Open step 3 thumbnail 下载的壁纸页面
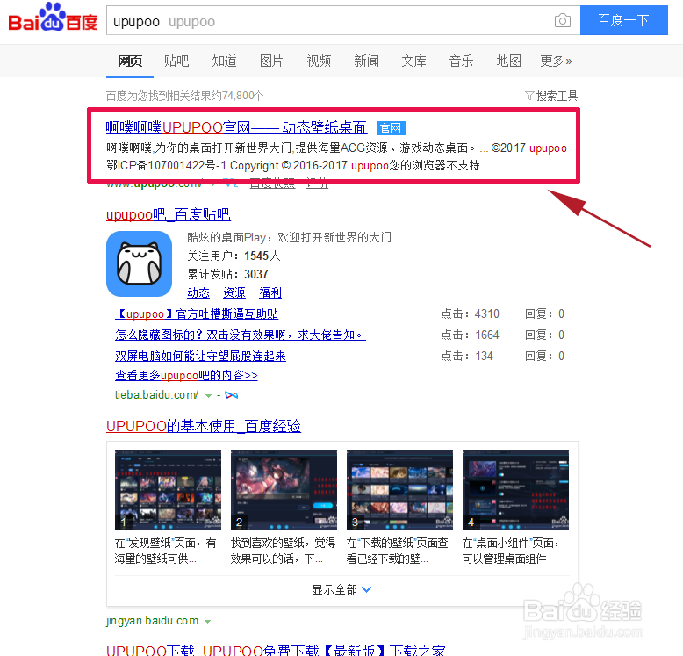 click(x=399, y=490)
